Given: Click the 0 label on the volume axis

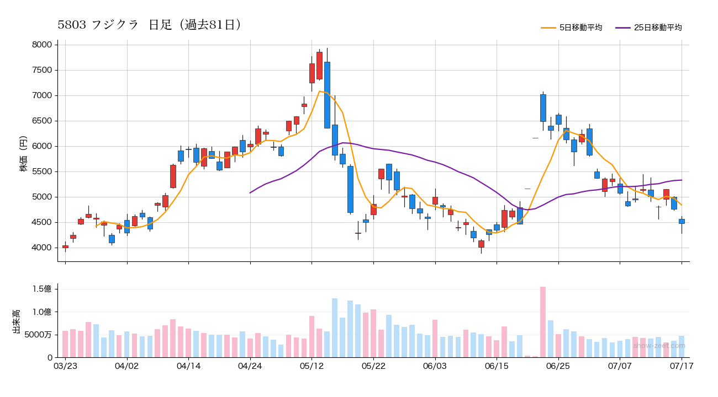Looking at the screenshot, I should tap(50, 358).
